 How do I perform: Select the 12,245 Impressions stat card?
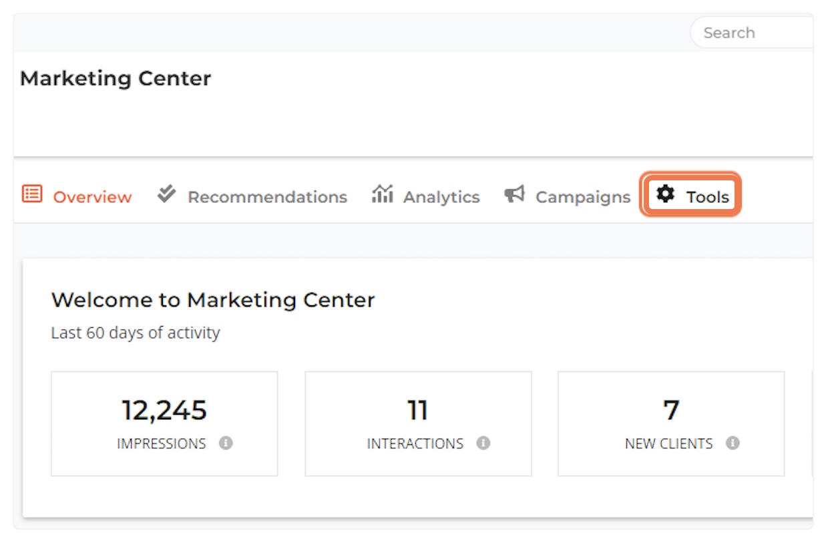click(164, 423)
